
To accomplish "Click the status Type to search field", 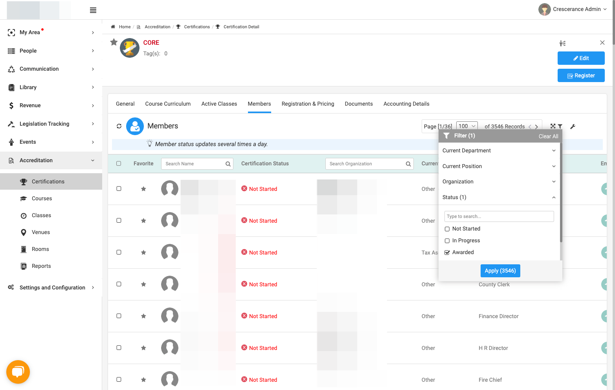I will pyautogui.click(x=499, y=216).
